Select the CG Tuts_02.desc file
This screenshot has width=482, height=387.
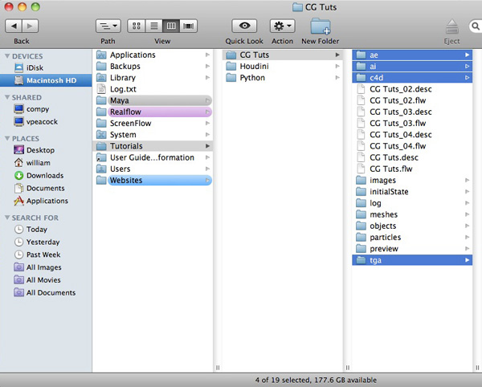(x=412, y=89)
